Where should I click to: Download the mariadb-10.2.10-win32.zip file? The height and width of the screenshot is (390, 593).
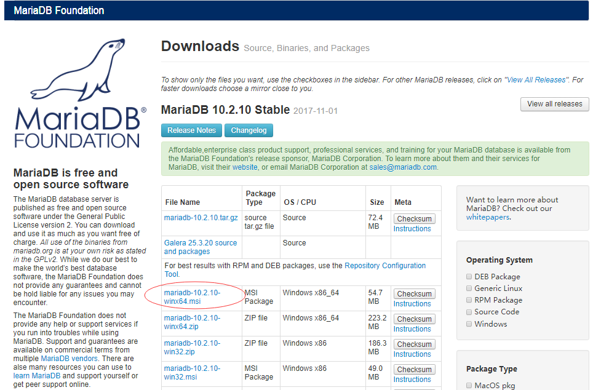[x=191, y=348]
